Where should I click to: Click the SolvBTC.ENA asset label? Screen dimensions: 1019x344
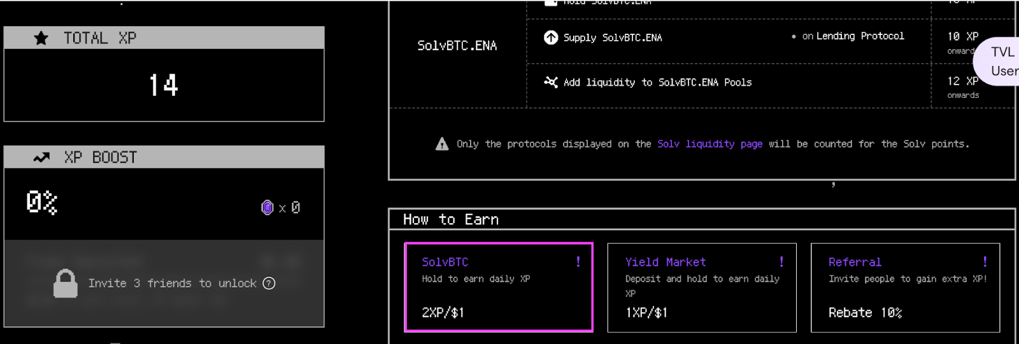pyautogui.click(x=457, y=46)
